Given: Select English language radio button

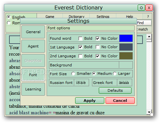Looking at the screenshot, I should pyautogui.click(x=9, y=17).
